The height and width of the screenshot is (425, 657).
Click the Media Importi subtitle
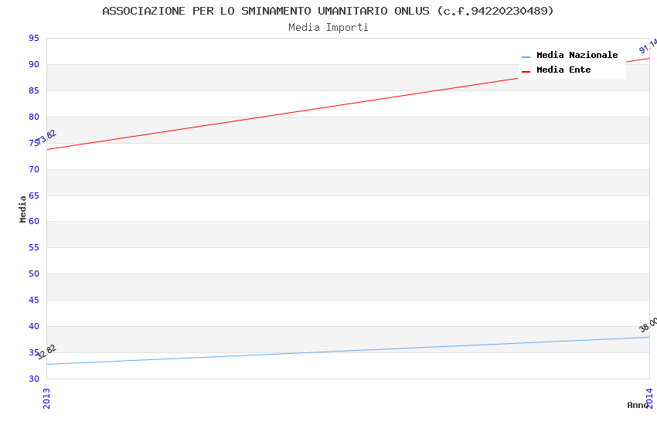pyautogui.click(x=328, y=27)
